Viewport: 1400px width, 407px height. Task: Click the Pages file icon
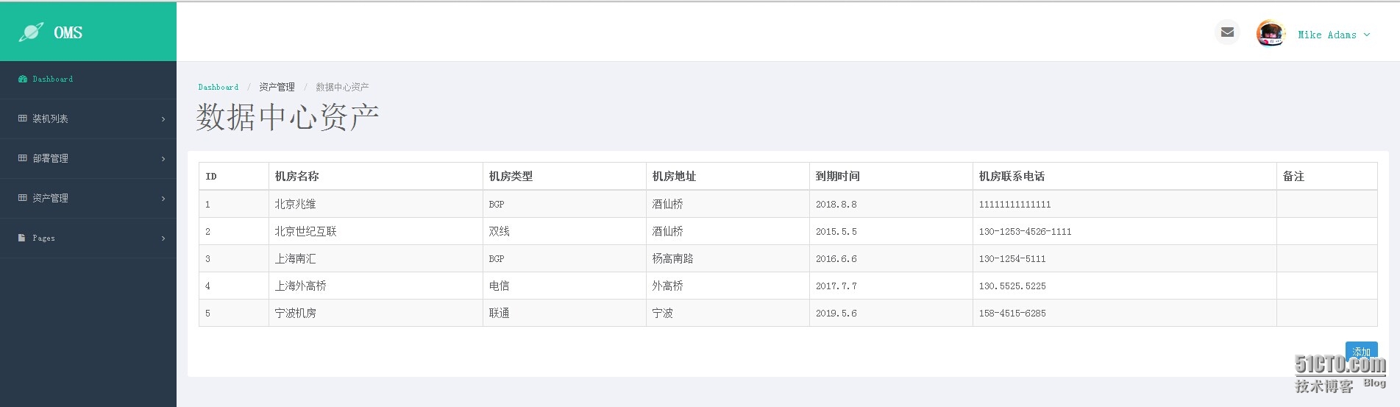[22, 238]
